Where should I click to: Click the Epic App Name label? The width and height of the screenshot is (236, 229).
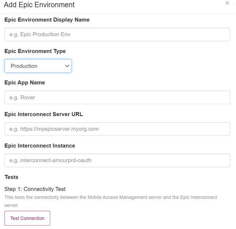(25, 82)
